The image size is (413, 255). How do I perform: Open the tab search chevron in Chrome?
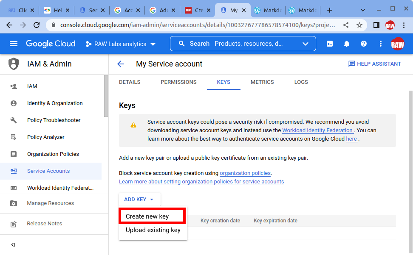tap(363, 10)
